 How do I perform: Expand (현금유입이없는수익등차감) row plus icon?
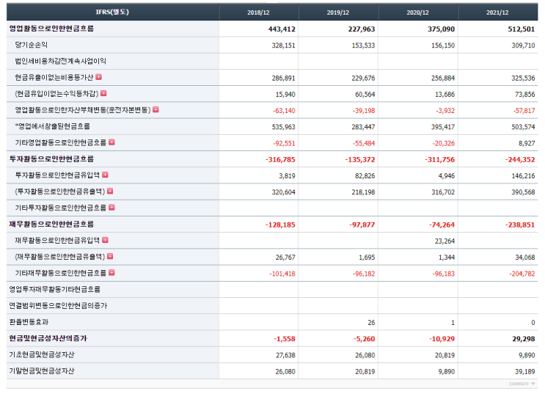103,93
